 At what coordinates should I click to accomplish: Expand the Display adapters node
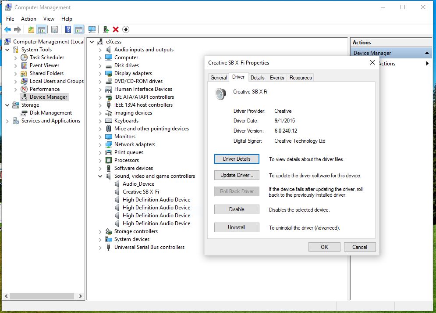pos(100,73)
